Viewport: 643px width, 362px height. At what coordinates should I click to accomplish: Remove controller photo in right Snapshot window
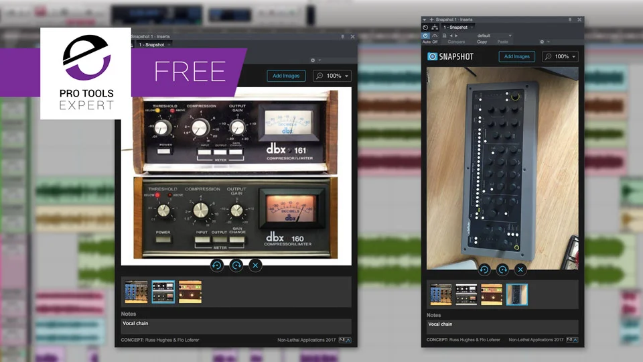pos(520,269)
